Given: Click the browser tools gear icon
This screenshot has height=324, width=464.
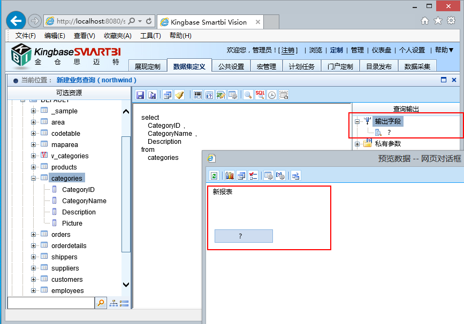Looking at the screenshot, I should click(x=451, y=21).
